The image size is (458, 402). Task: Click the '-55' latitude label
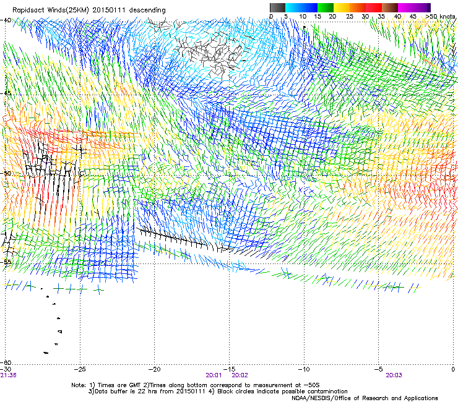(x=6, y=262)
